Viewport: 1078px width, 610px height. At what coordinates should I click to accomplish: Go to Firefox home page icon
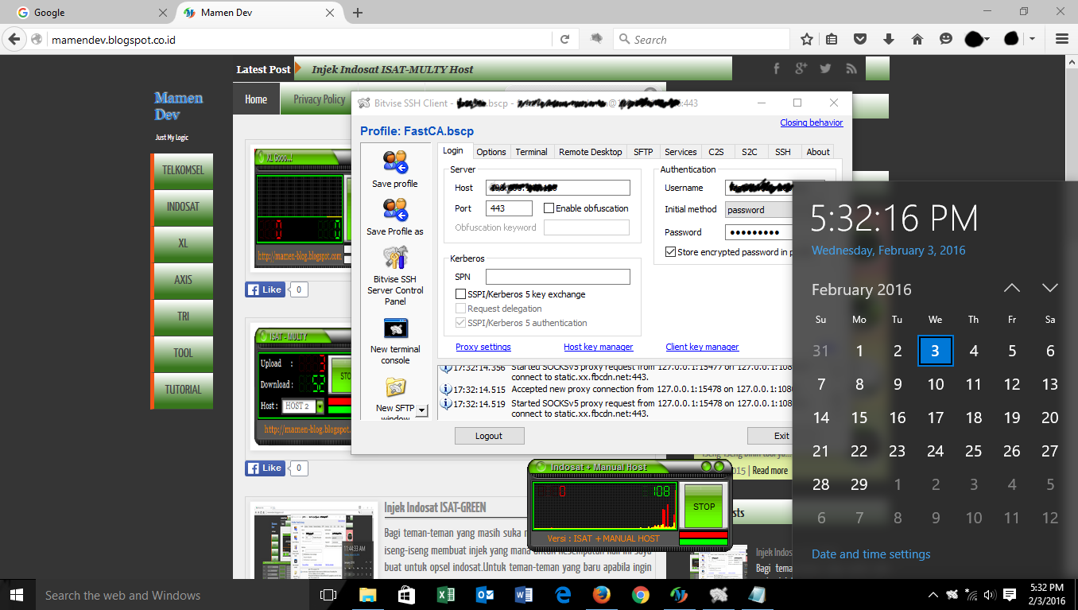coord(917,39)
